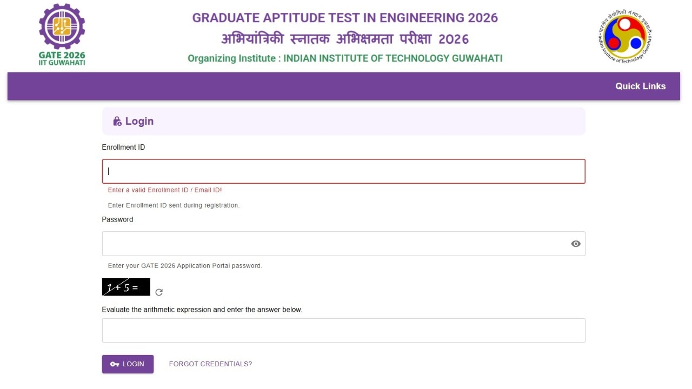Open the Quick Links menu
Screen dimensions: 692x389
point(640,86)
